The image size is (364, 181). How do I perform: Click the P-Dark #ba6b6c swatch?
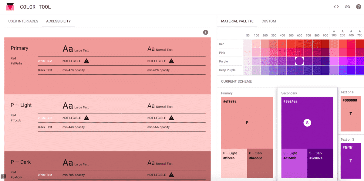pyautogui.click(x=260, y=163)
